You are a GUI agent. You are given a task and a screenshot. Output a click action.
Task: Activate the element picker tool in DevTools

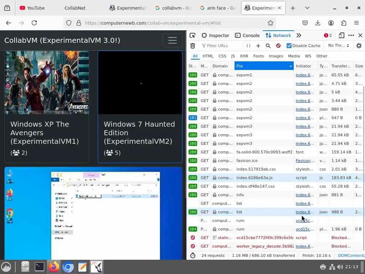tap(192, 35)
